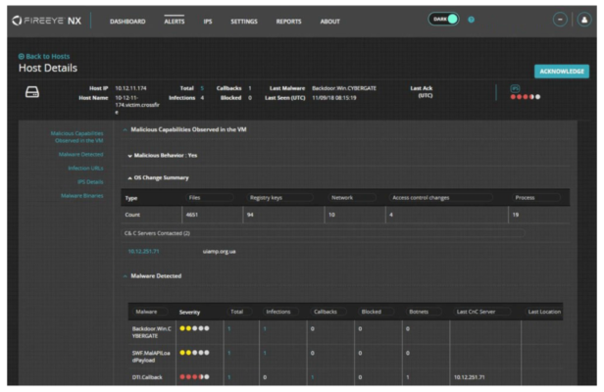The height and width of the screenshot is (392, 604).
Task: Open the ALERTS menu
Action: [x=175, y=22]
